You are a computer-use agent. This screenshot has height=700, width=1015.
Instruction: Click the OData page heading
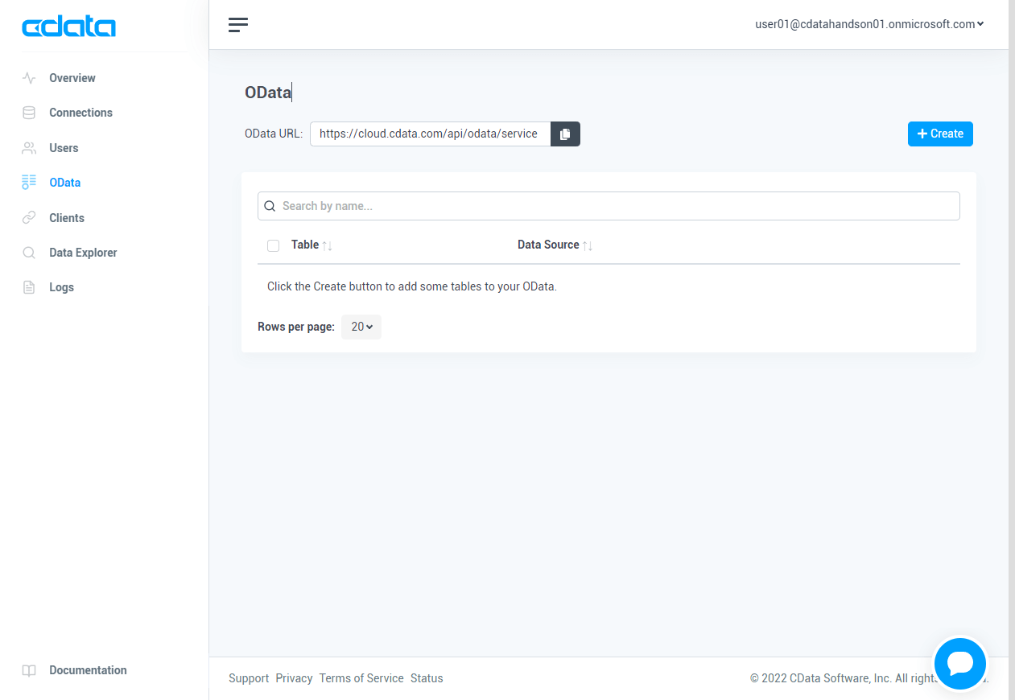click(x=268, y=93)
